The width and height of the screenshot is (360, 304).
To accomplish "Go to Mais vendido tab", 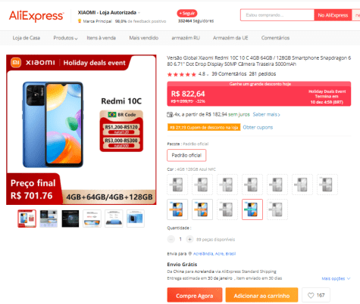I will tap(144, 38).
